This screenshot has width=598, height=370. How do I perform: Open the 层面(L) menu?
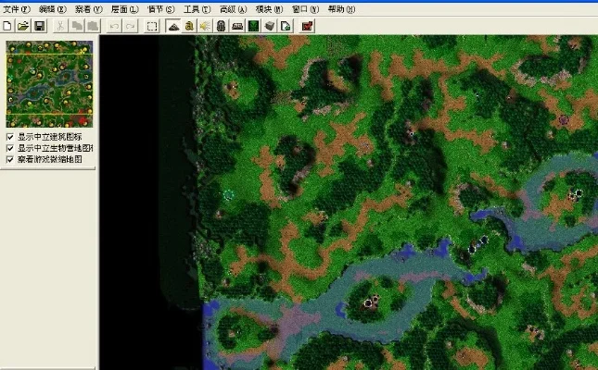tap(125, 9)
